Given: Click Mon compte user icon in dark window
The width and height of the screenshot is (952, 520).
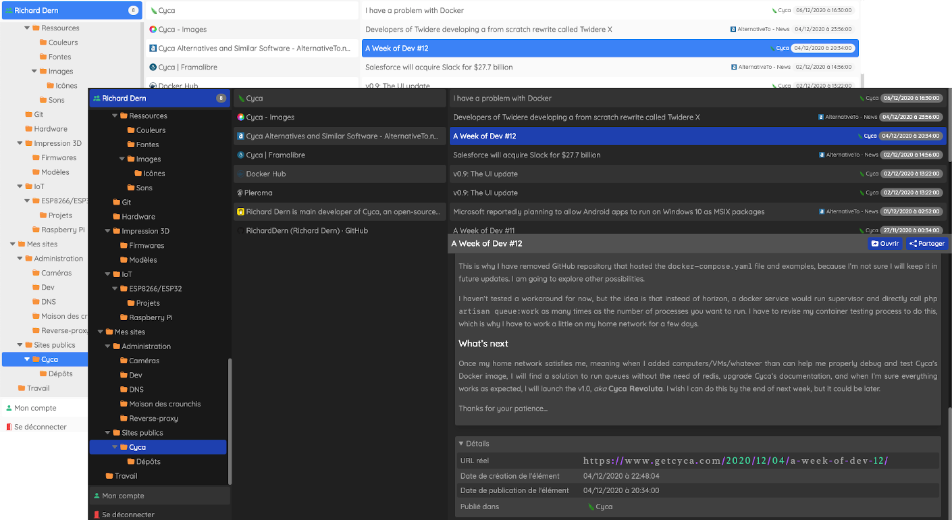Looking at the screenshot, I should [x=97, y=496].
